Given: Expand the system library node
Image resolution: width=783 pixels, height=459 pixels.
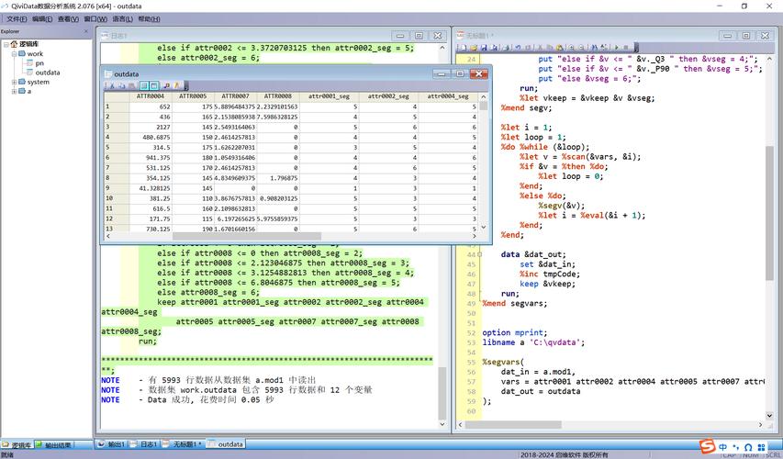Looking at the screenshot, I should (14, 82).
